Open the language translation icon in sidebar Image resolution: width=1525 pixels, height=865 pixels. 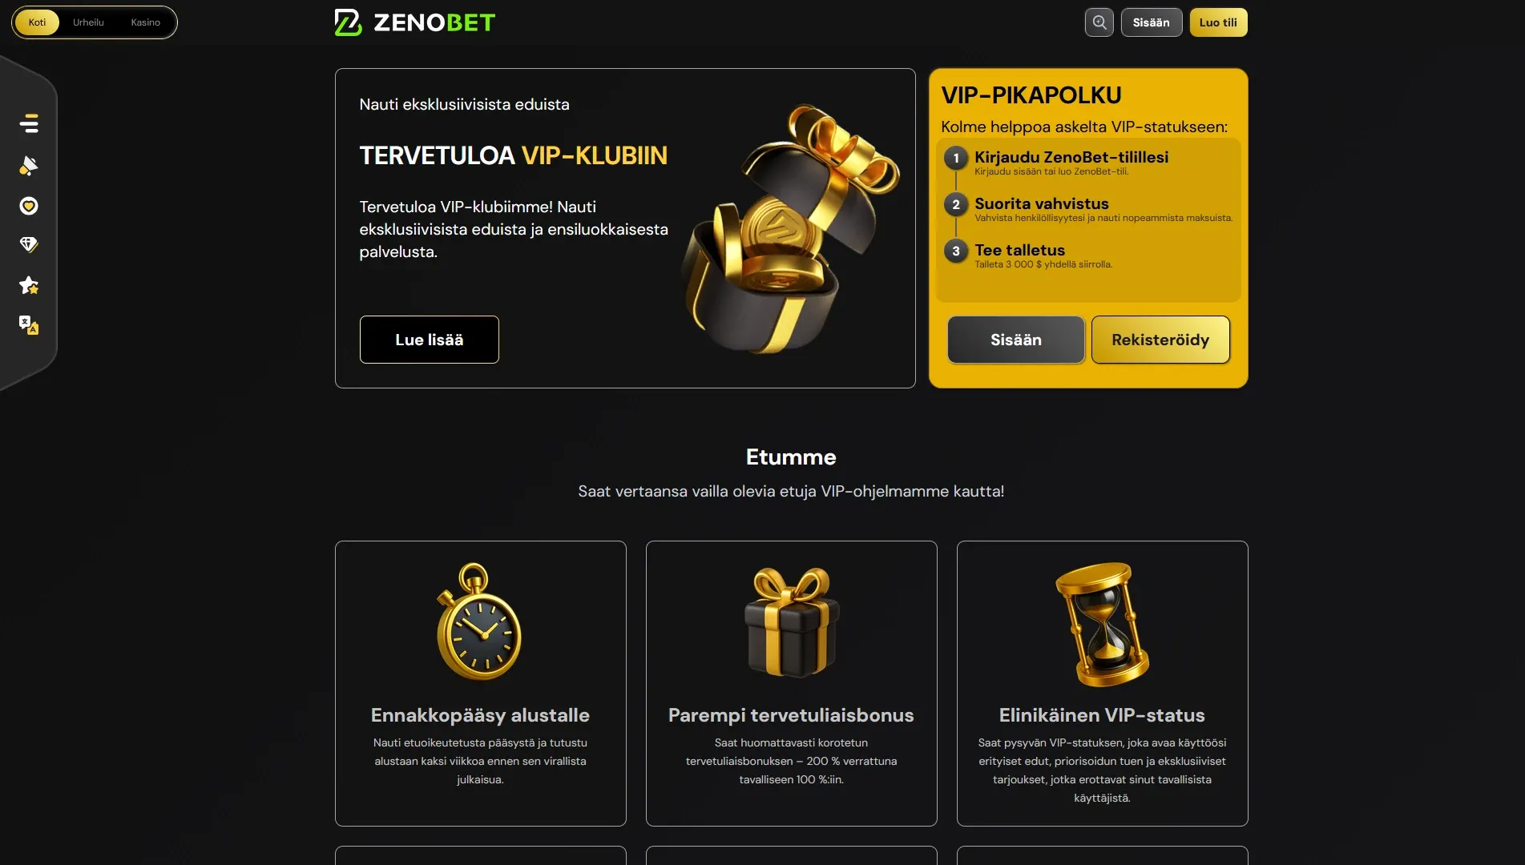tap(29, 325)
